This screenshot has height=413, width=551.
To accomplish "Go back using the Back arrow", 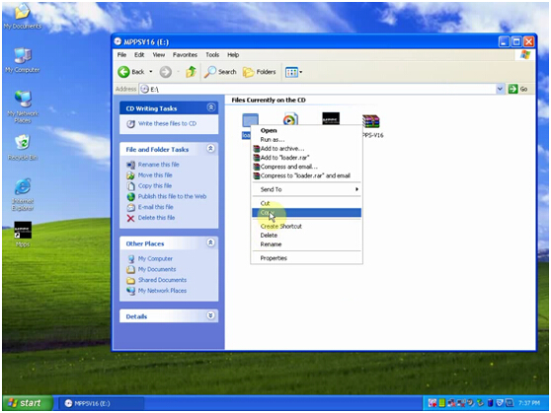I will tap(131, 72).
